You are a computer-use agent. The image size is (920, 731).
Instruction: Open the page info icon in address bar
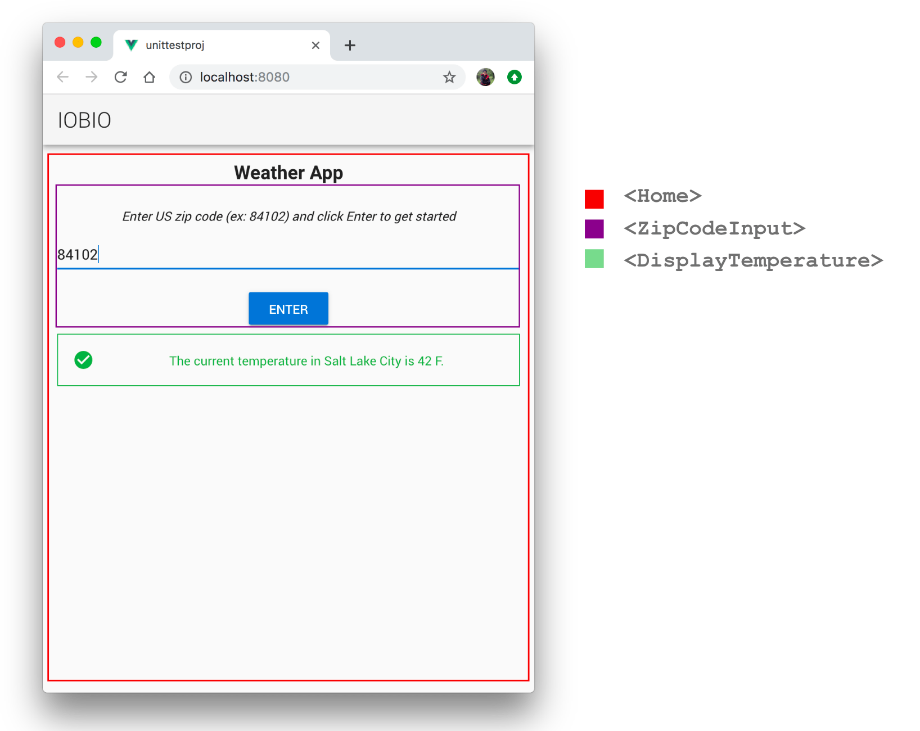[186, 77]
